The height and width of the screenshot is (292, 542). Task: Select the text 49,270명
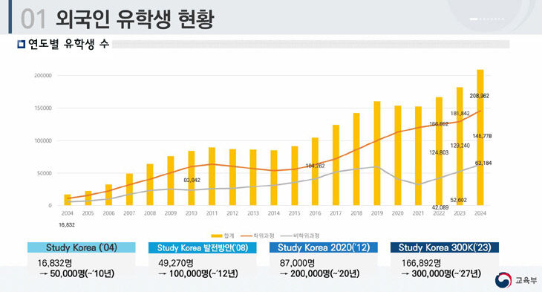(176, 263)
